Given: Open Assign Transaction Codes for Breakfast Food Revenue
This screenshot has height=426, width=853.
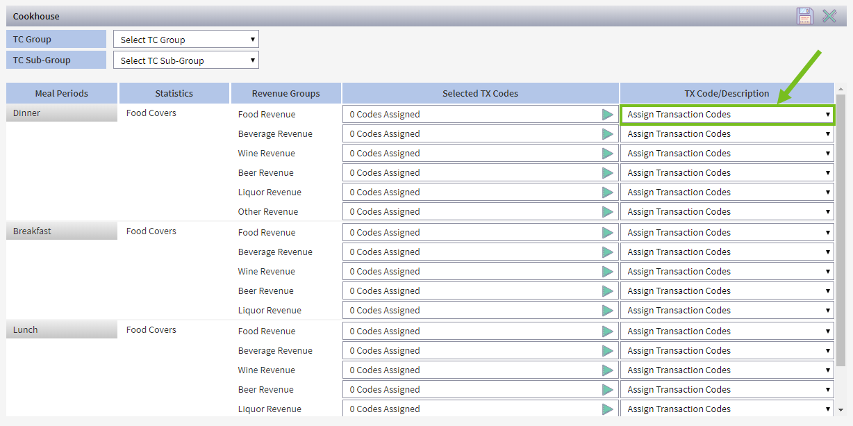Looking at the screenshot, I should 727,233.
